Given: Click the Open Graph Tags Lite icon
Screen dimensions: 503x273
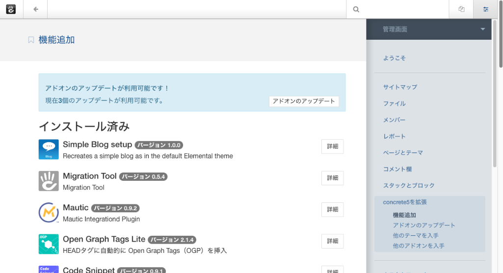Looking at the screenshot, I should point(49,244).
